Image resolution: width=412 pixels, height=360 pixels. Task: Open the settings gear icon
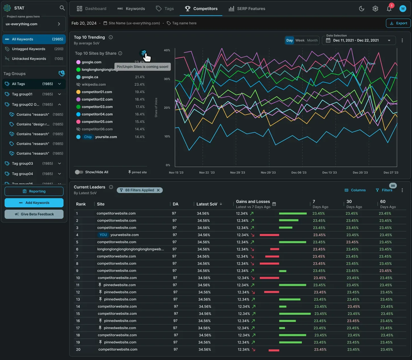click(375, 9)
